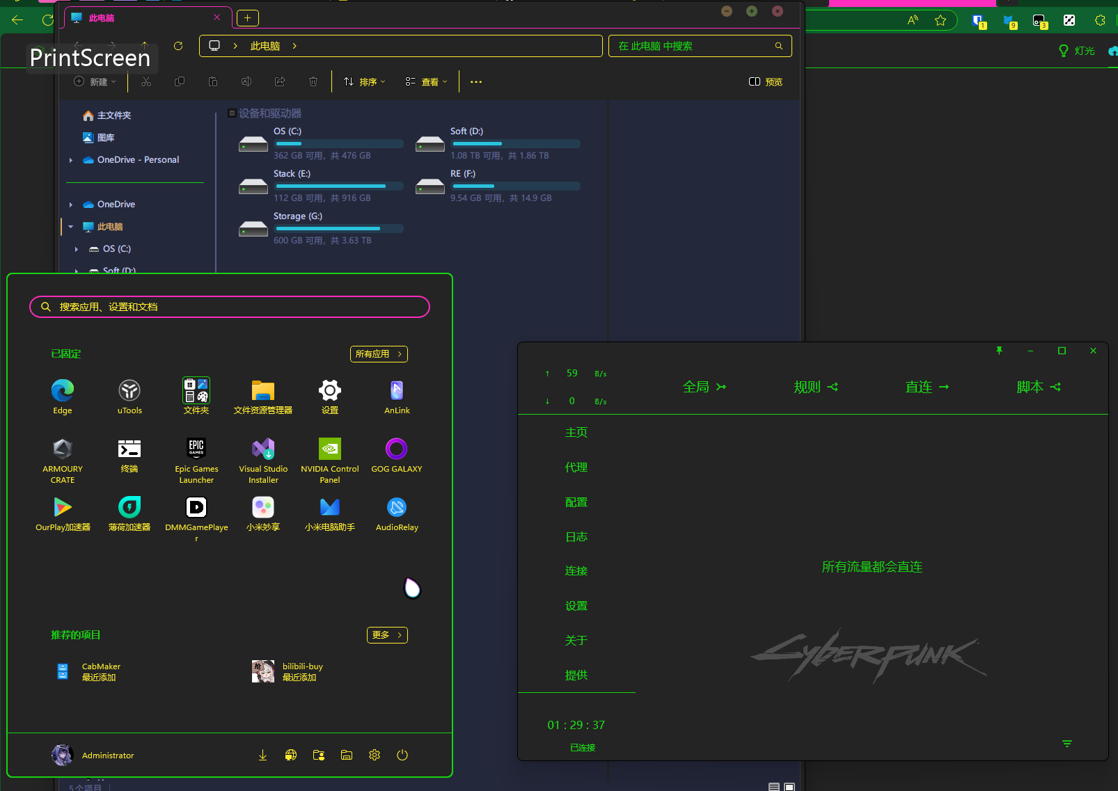Open Epic Games Launcher
The image size is (1118, 791).
[196, 461]
